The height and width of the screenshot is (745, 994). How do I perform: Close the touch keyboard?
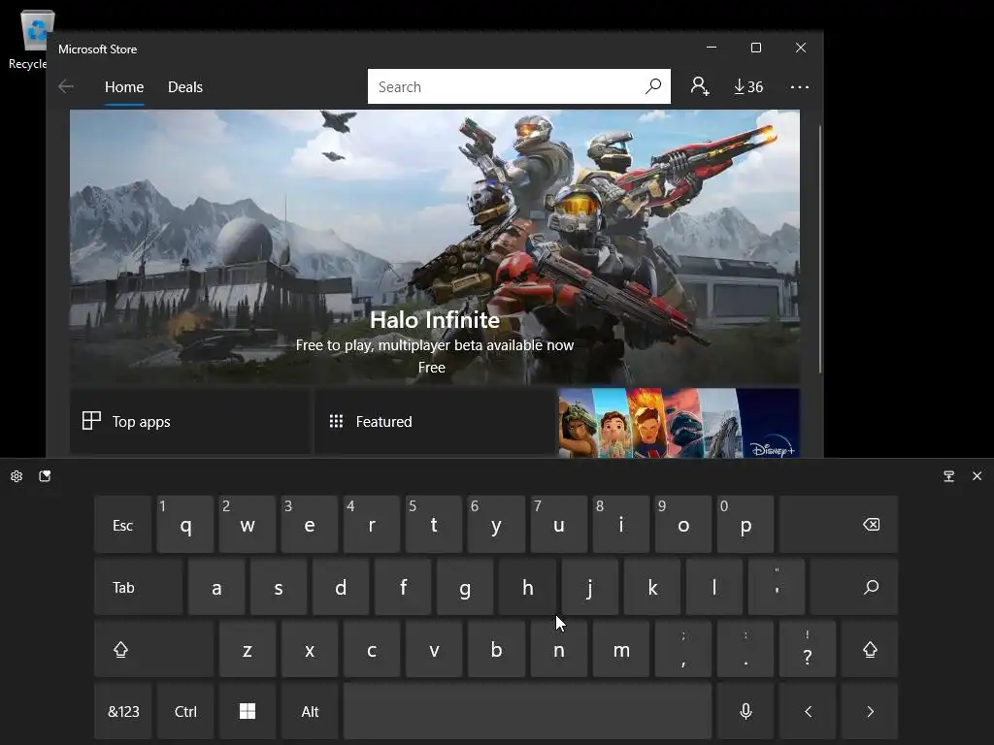point(977,475)
